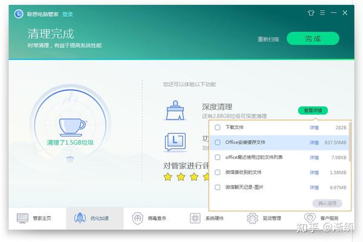
Task: Click the monitor icon for 管家主页
Action: pos(22,218)
